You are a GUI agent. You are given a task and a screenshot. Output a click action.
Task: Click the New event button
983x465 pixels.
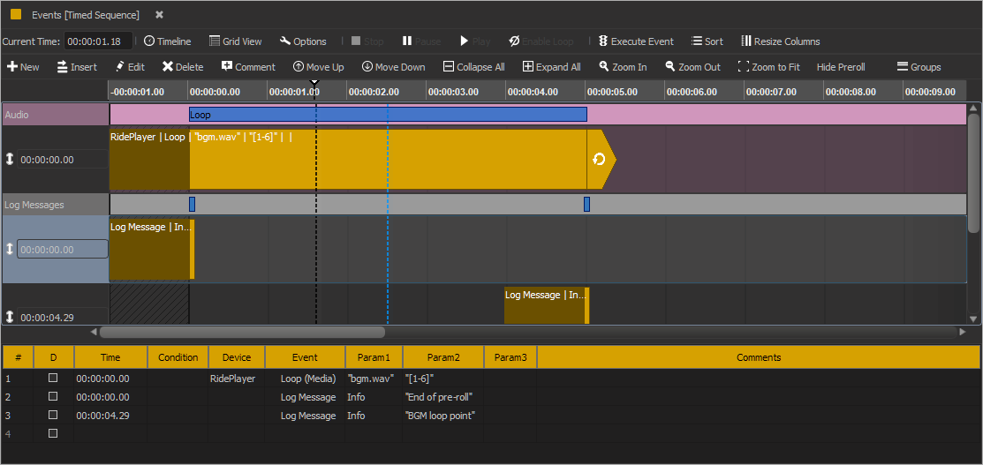pyautogui.click(x=23, y=67)
